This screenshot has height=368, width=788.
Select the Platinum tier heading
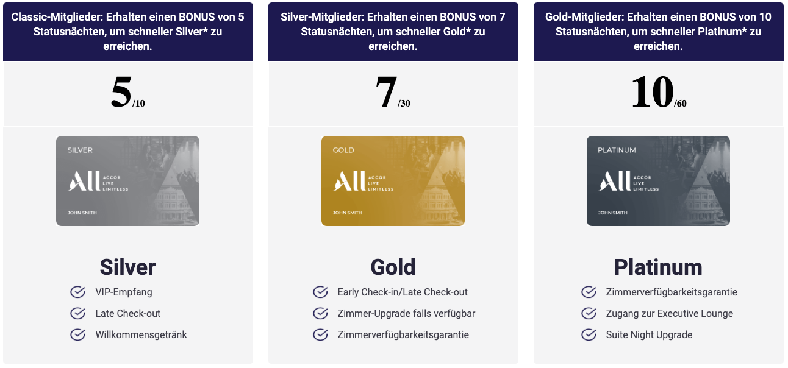(x=659, y=267)
